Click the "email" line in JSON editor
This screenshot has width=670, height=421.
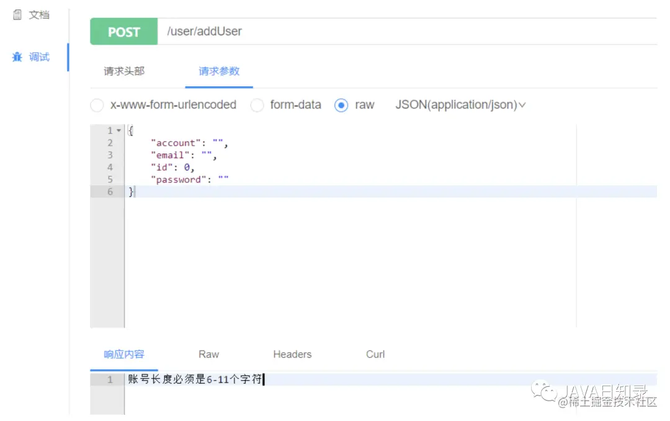tap(184, 156)
